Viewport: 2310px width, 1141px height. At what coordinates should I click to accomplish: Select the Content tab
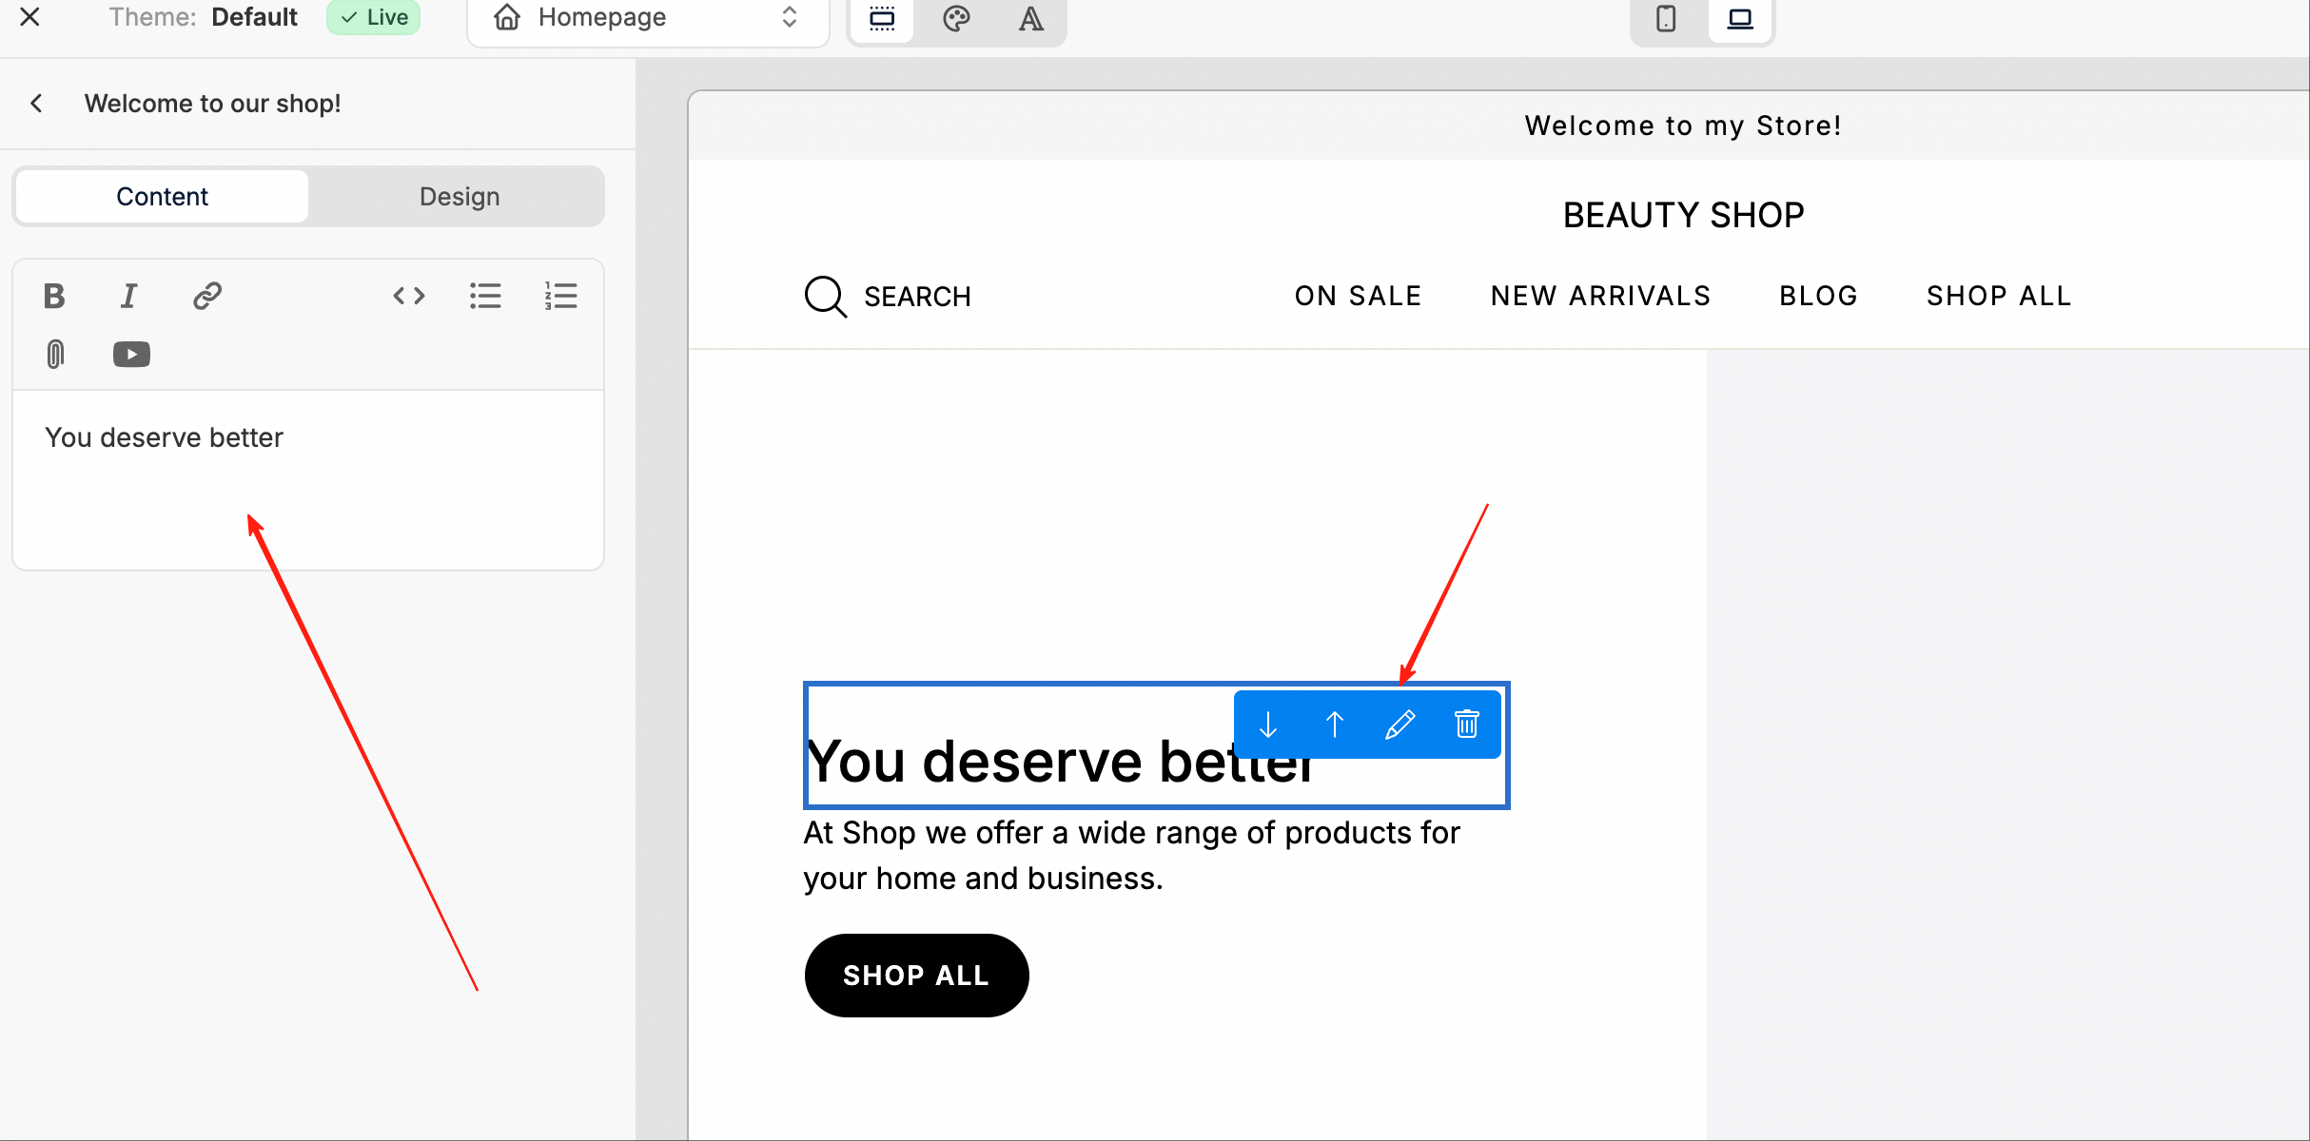pyautogui.click(x=162, y=197)
